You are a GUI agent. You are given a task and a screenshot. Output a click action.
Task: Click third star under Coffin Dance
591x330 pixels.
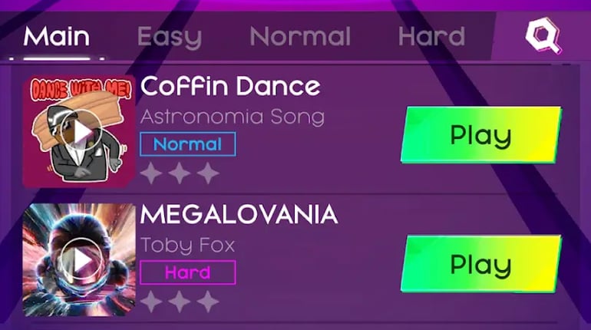[208, 173]
